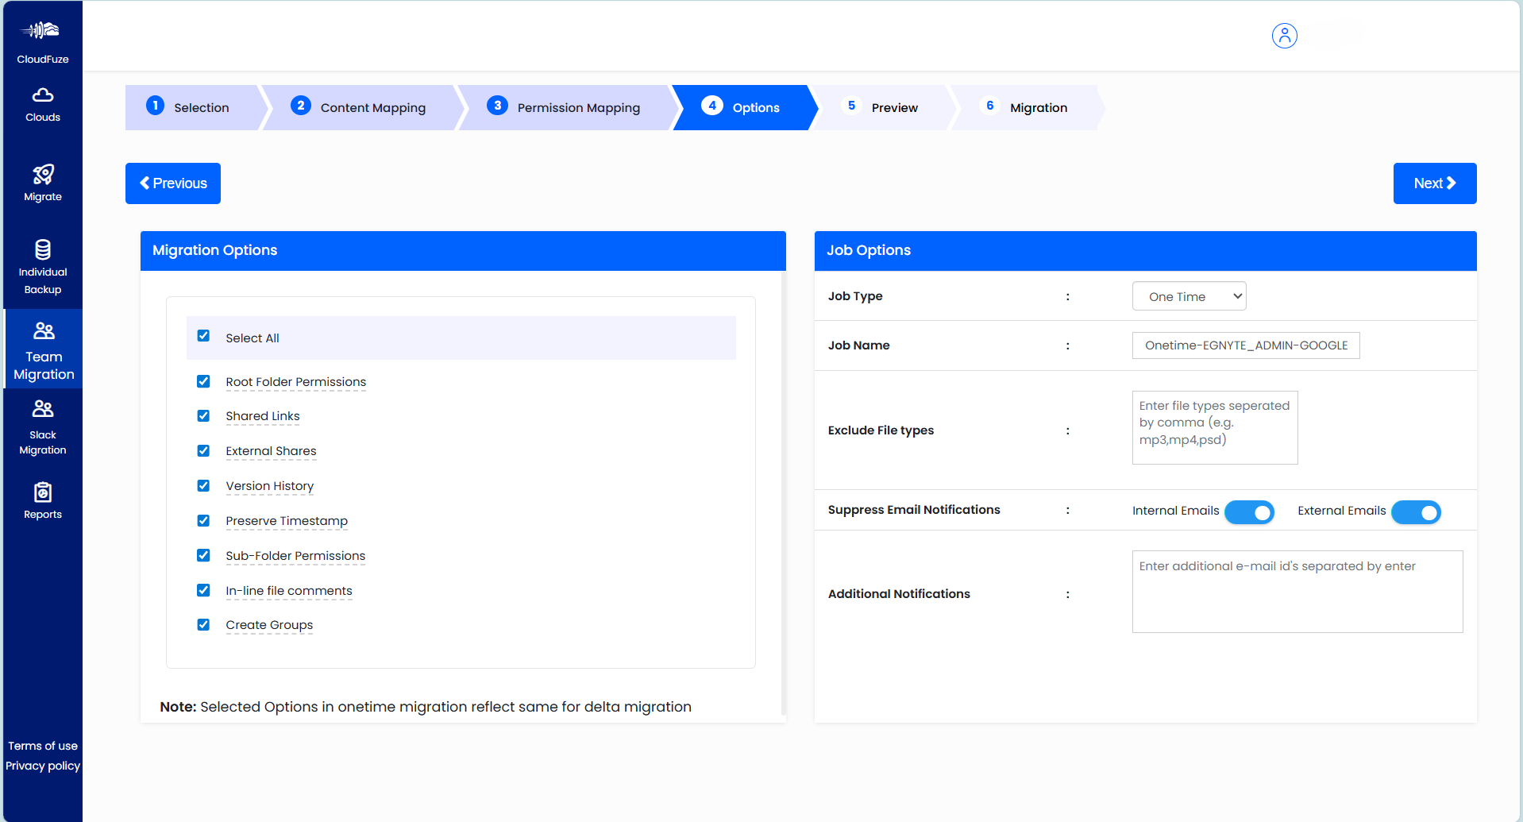This screenshot has height=822, width=1523.
Task: Open the Job Type dropdown
Action: [1189, 295]
